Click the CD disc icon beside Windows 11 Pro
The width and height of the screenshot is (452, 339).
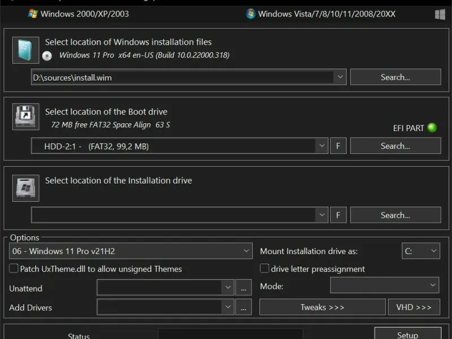pyautogui.click(x=47, y=55)
